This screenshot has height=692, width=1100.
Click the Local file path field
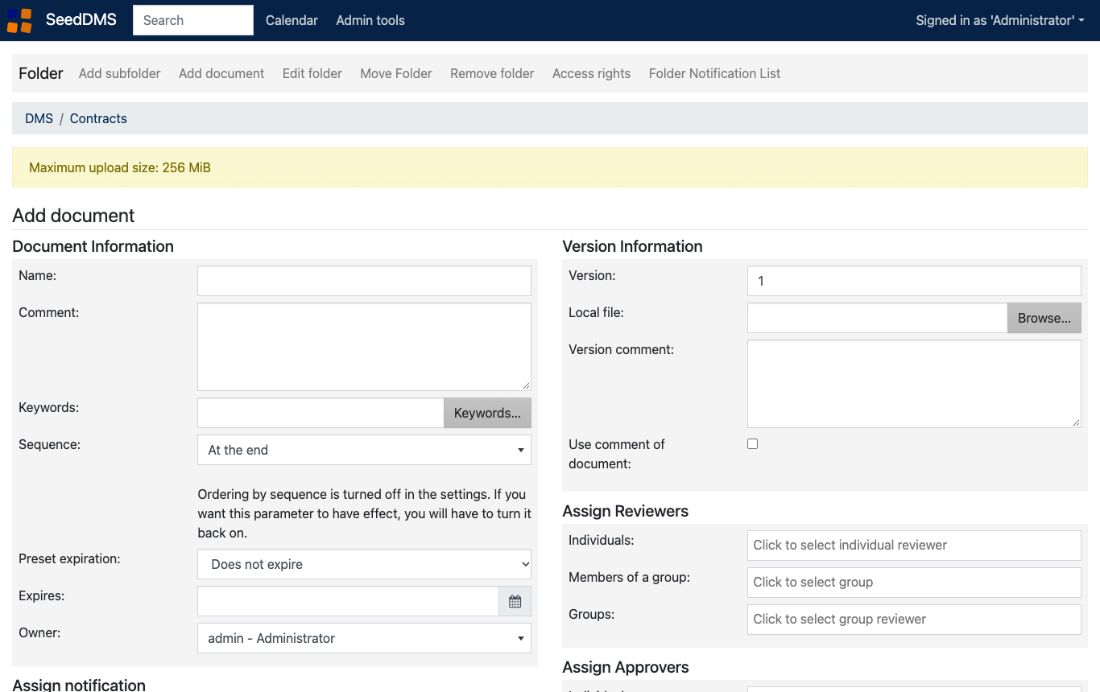[877, 318]
